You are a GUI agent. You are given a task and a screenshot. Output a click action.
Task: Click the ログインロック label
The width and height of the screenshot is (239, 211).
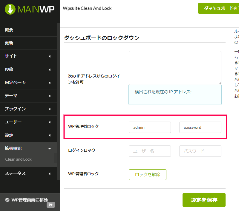click(82, 150)
